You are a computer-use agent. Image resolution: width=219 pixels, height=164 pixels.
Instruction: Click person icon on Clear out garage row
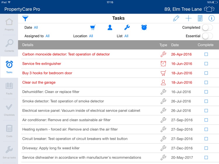pyautogui.click(x=163, y=82)
